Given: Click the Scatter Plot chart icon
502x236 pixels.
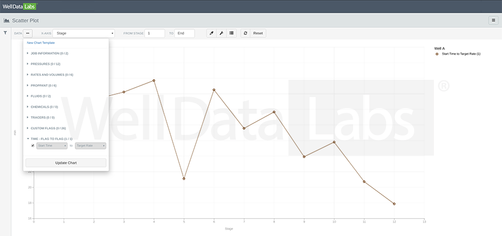Looking at the screenshot, I should point(6,21).
